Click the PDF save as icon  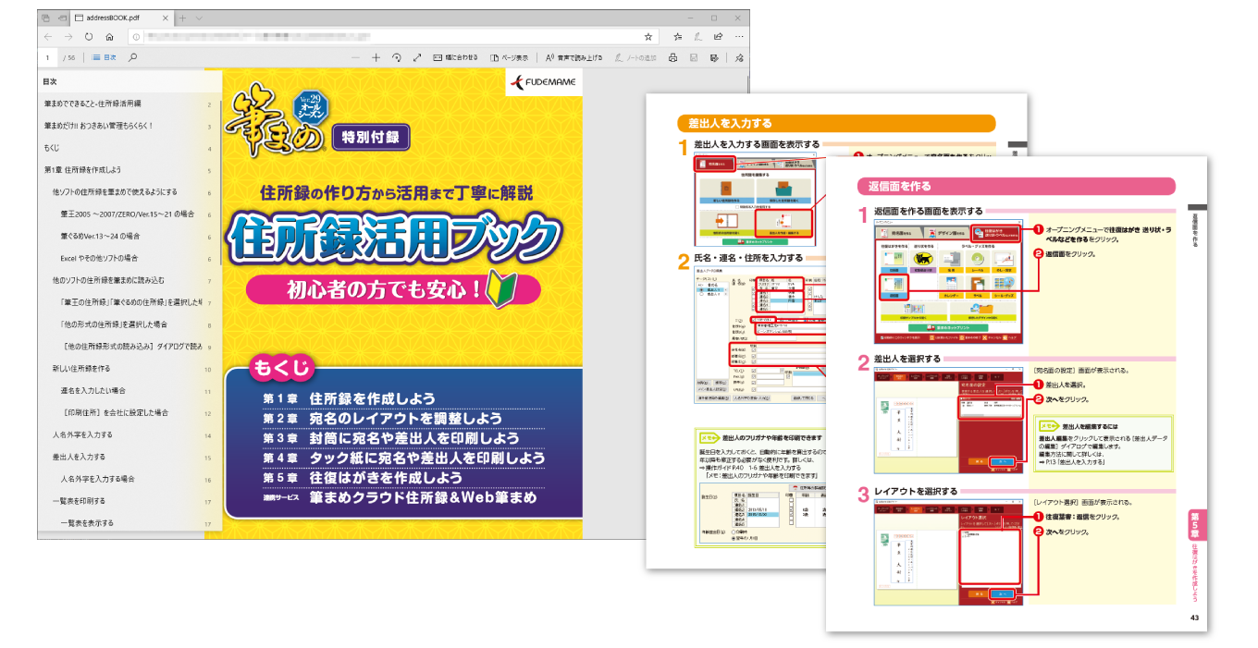pyautogui.click(x=714, y=57)
